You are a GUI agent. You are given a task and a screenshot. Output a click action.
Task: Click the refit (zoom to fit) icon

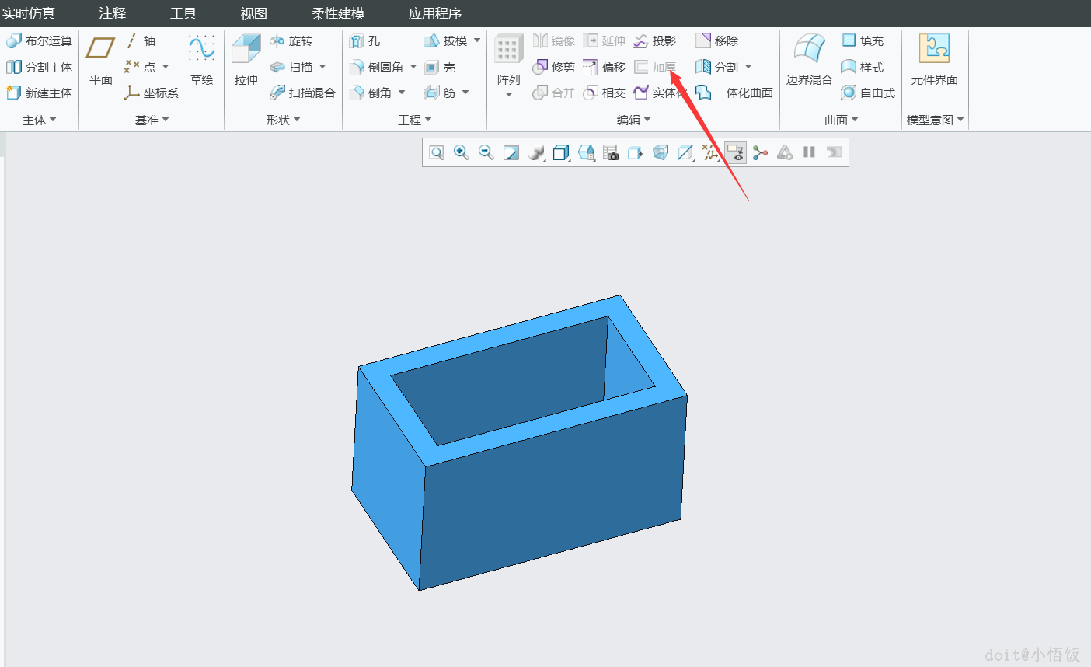(437, 152)
